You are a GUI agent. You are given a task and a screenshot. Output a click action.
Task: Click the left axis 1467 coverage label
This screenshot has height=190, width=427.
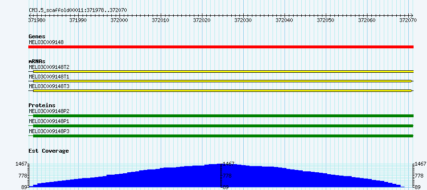coord(21,164)
